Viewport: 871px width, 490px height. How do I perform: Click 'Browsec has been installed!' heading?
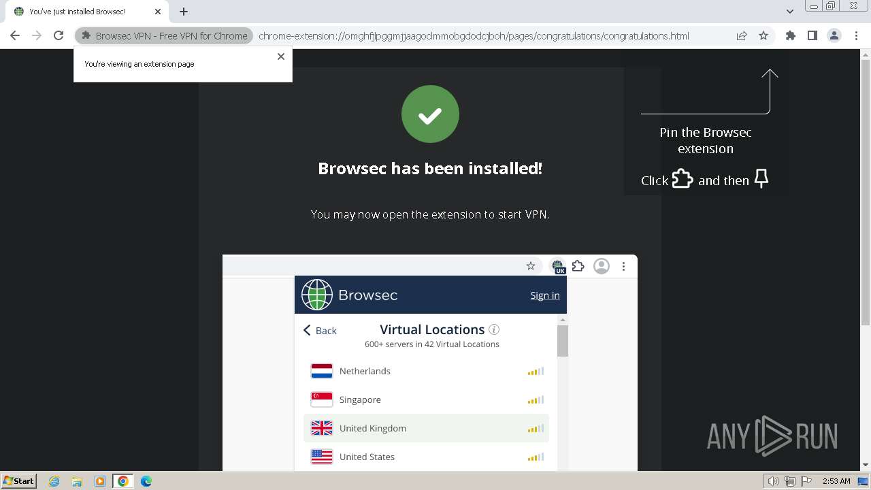[x=430, y=168]
